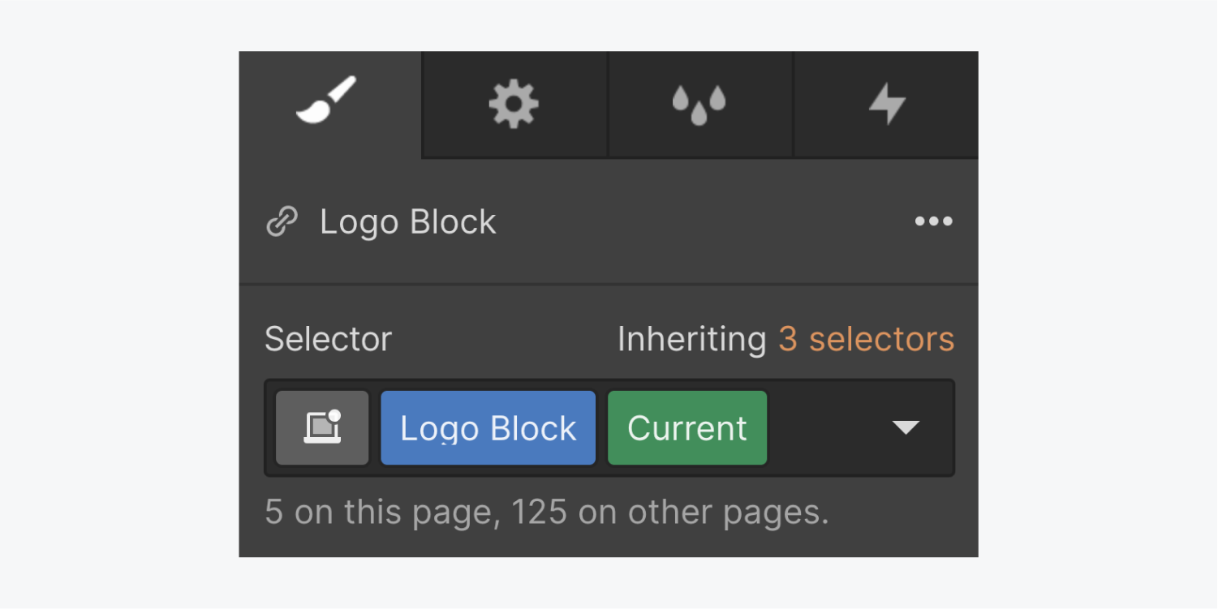Click the link icon beside Logo Block

(282, 221)
